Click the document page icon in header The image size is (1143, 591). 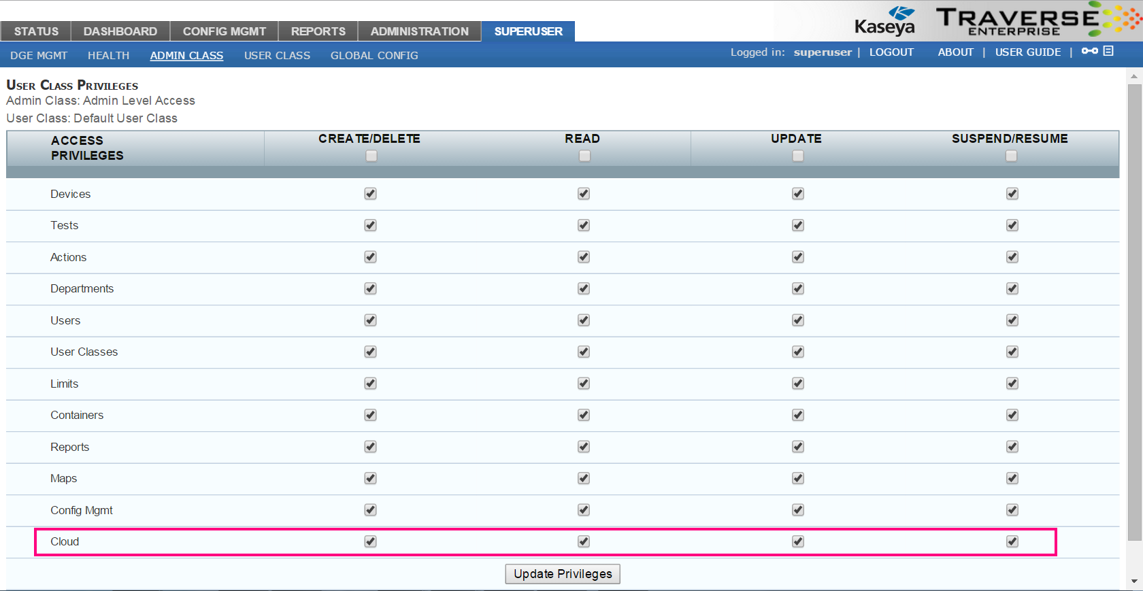point(1108,51)
